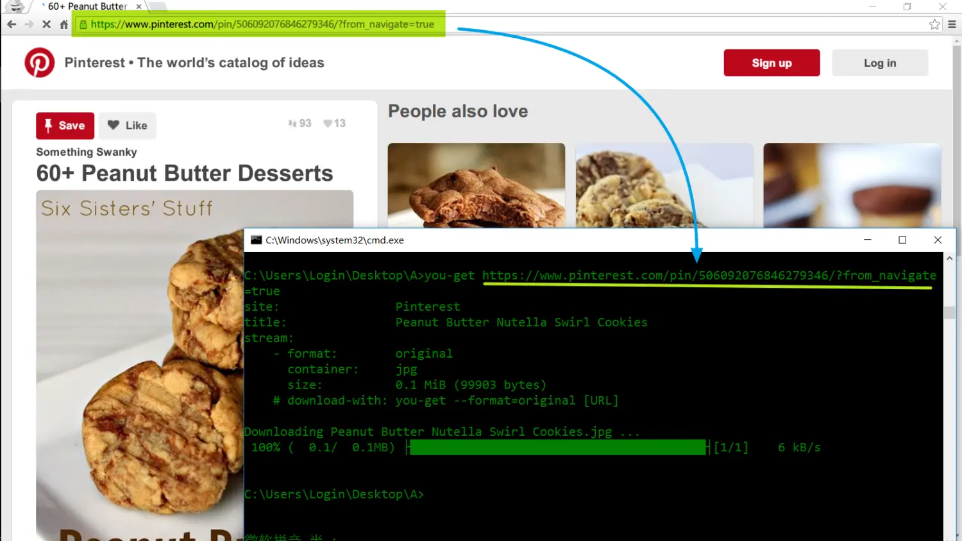Open the Something Swanky link
This screenshot has height=541, width=962.
tap(87, 152)
